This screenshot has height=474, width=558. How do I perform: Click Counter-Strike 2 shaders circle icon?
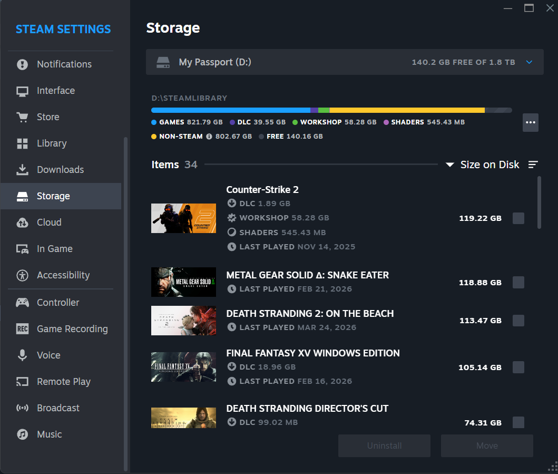point(232,233)
